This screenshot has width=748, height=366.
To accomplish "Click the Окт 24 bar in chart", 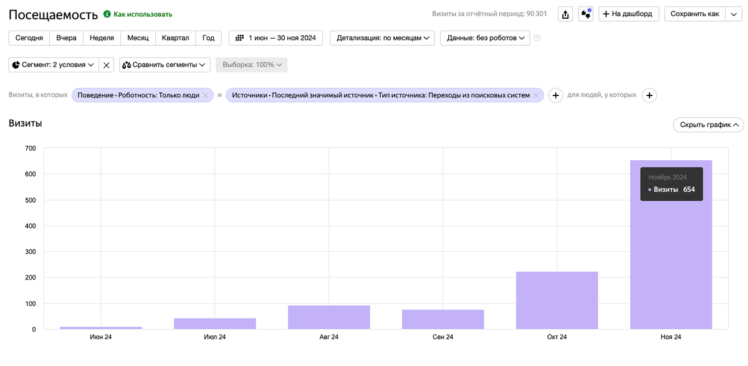I will pyautogui.click(x=557, y=301).
